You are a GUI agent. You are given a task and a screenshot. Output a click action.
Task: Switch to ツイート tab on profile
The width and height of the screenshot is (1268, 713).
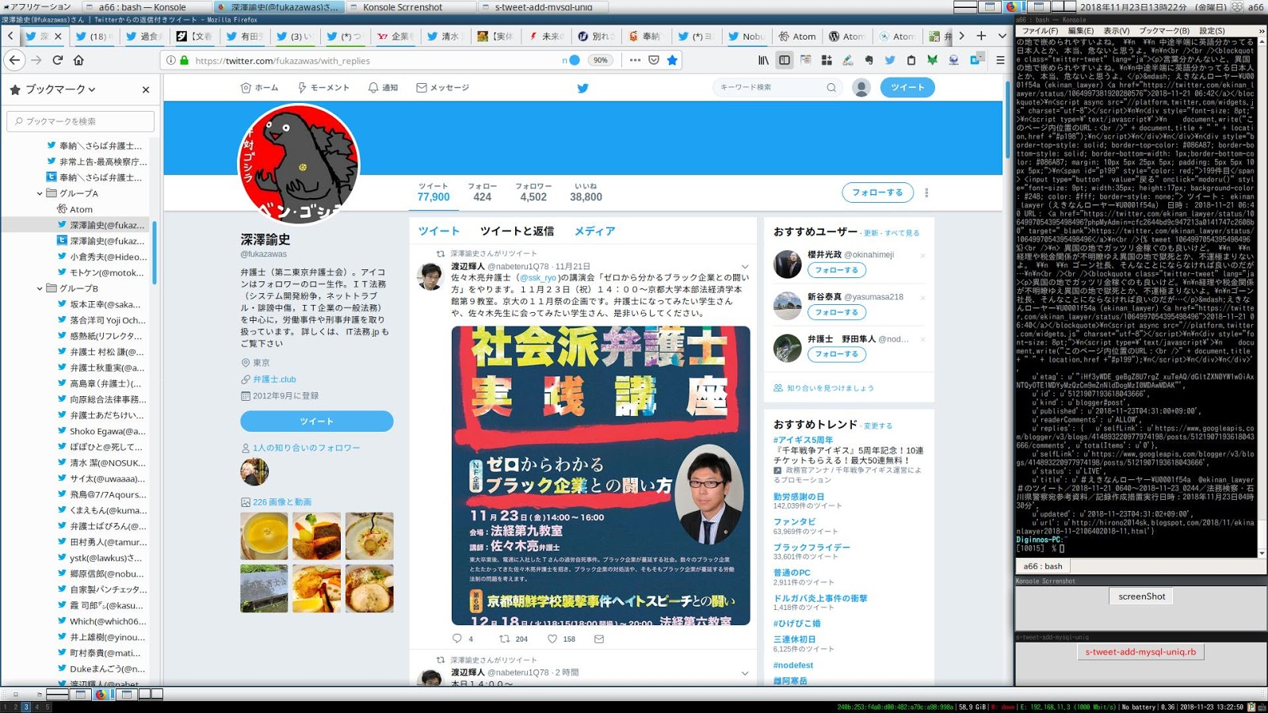439,231
